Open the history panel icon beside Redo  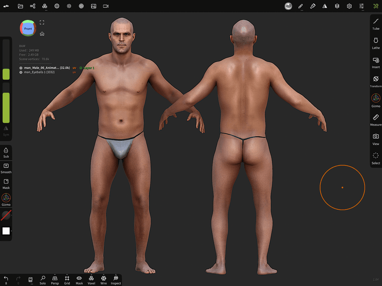(31, 280)
